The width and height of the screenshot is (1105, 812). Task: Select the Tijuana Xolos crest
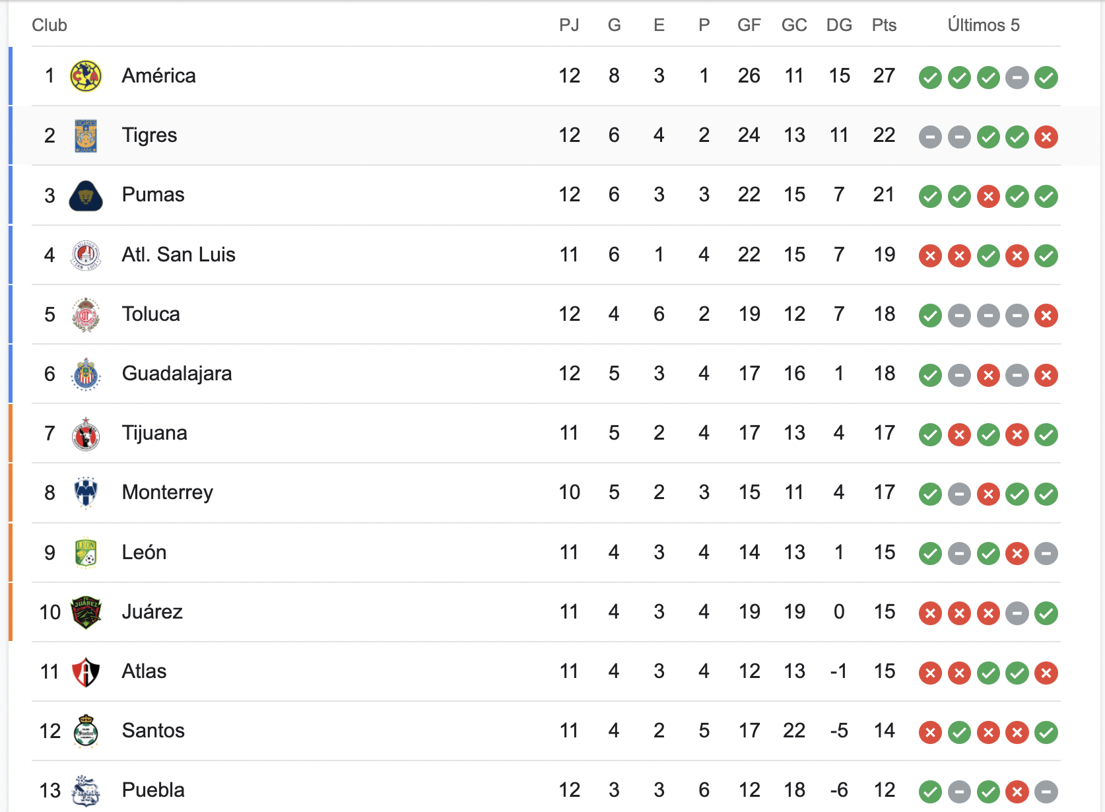click(x=86, y=434)
